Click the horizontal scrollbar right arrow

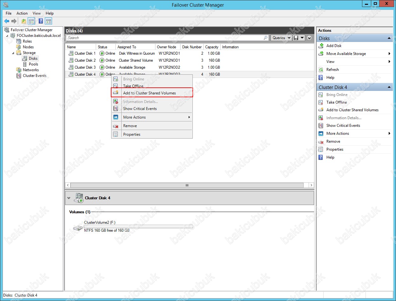[311, 185]
